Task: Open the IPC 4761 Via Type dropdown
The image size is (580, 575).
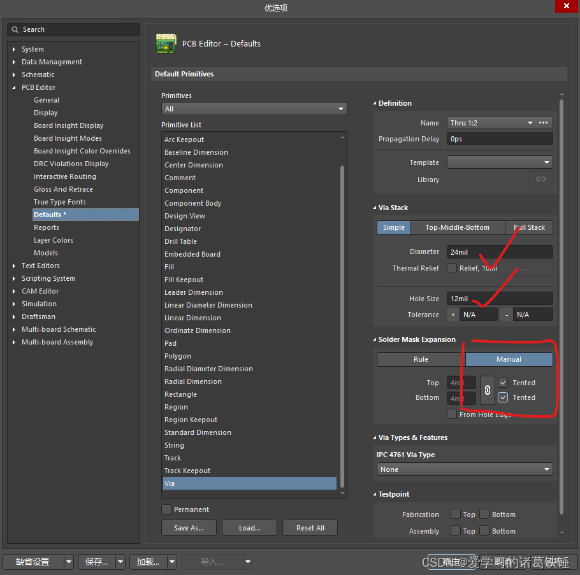Action: (464, 469)
